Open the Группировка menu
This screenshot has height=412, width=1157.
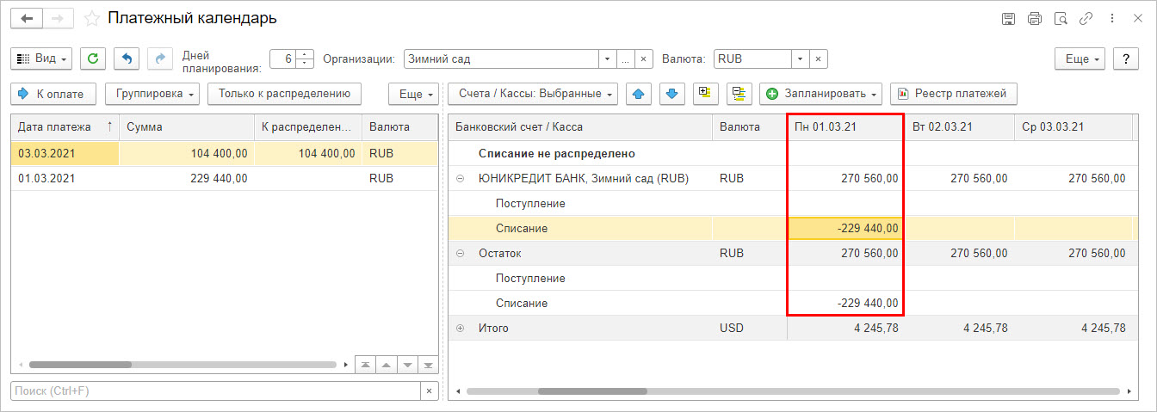pos(152,93)
